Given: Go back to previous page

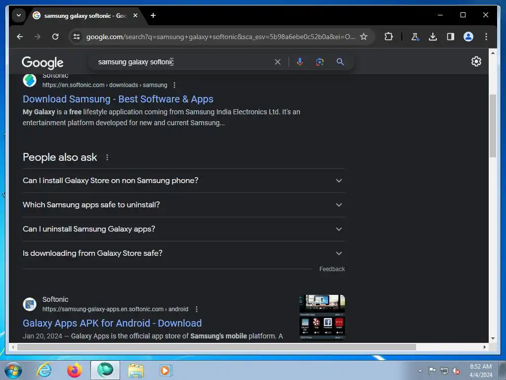Looking at the screenshot, I should (x=20, y=37).
